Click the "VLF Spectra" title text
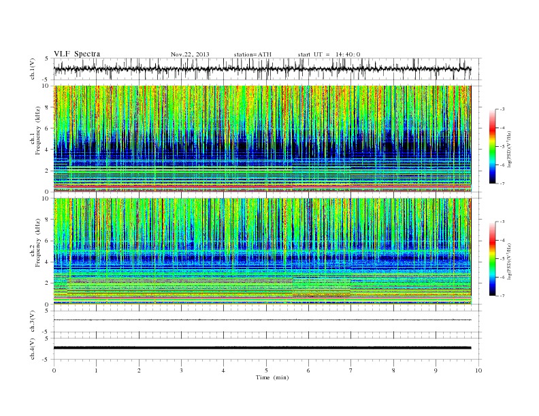This screenshot has width=539, height=416. [x=77, y=54]
